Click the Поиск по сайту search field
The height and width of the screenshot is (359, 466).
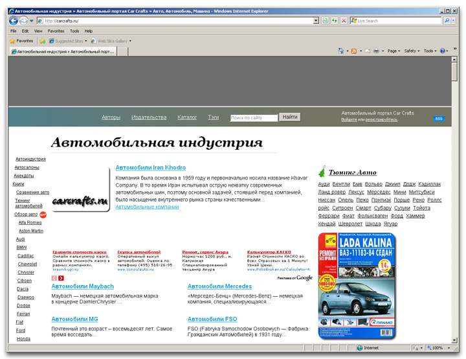(254, 118)
